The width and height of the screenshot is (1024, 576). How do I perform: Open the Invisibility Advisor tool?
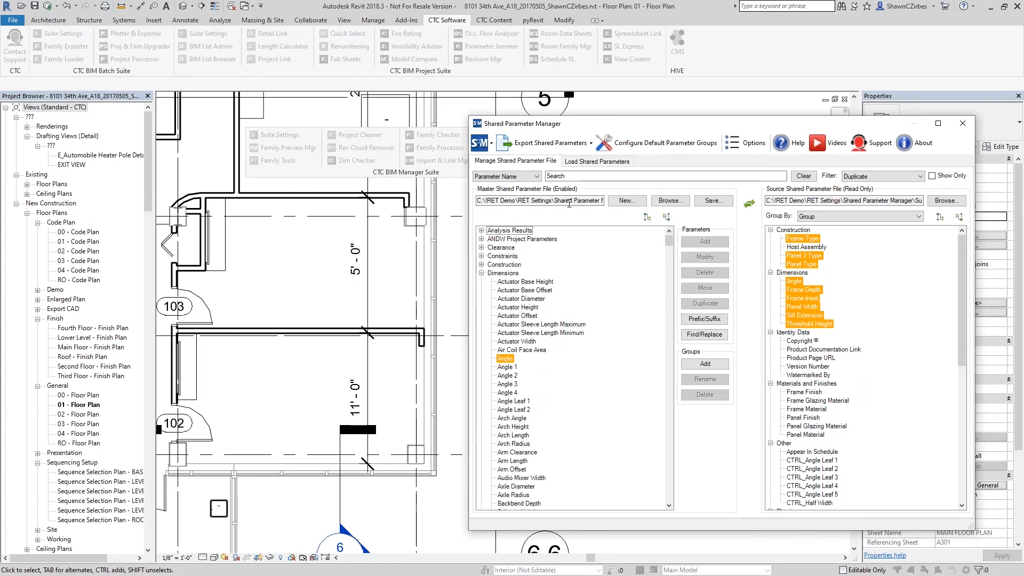pos(417,46)
